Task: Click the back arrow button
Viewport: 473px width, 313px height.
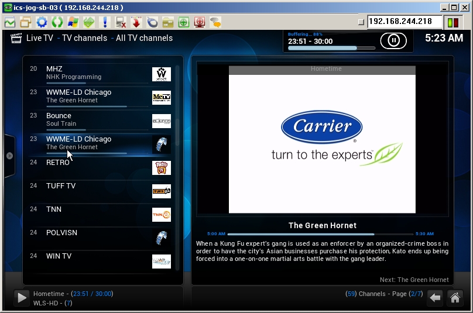Action: [x=435, y=298]
